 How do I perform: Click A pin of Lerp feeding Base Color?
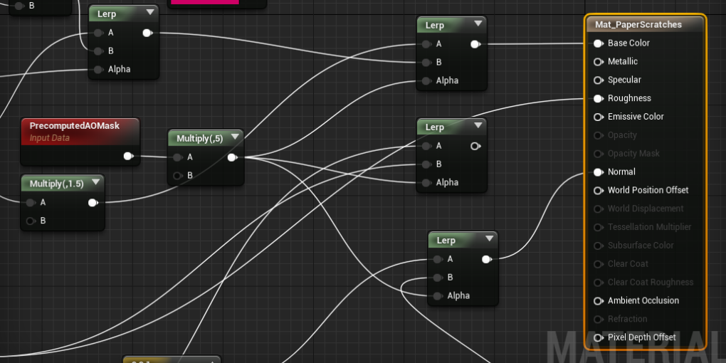(x=426, y=44)
